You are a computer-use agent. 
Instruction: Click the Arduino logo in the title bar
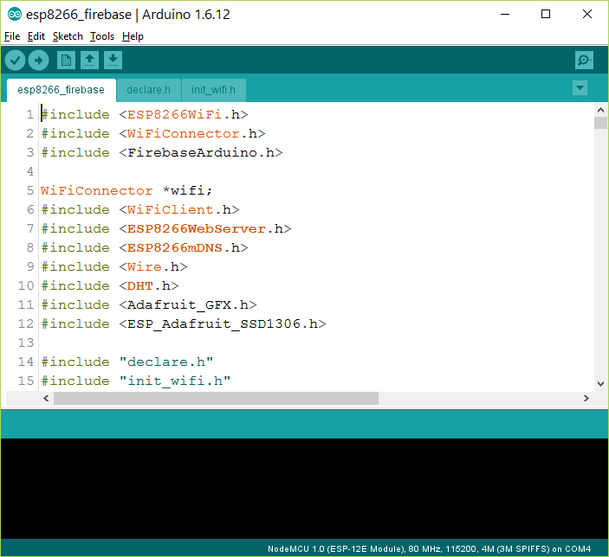15,15
